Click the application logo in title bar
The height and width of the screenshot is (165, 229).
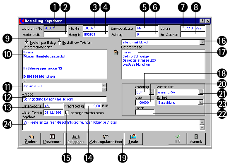(22, 21)
